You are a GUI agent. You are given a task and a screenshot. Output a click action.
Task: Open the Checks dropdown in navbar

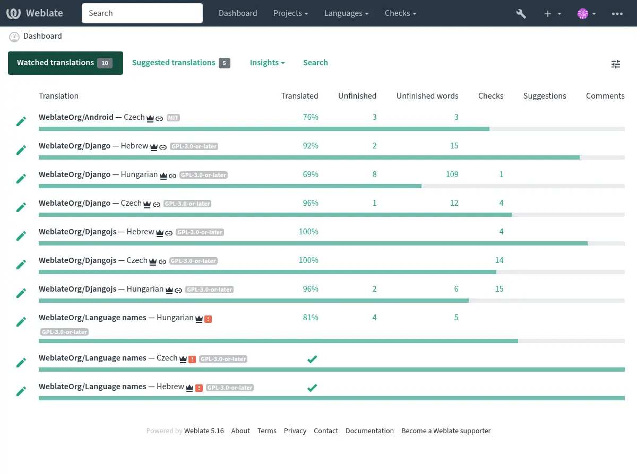pos(400,13)
